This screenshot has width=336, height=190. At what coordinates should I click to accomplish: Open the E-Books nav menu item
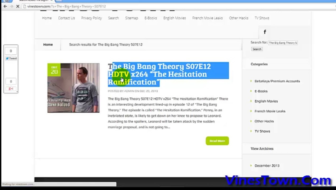[x=151, y=18]
